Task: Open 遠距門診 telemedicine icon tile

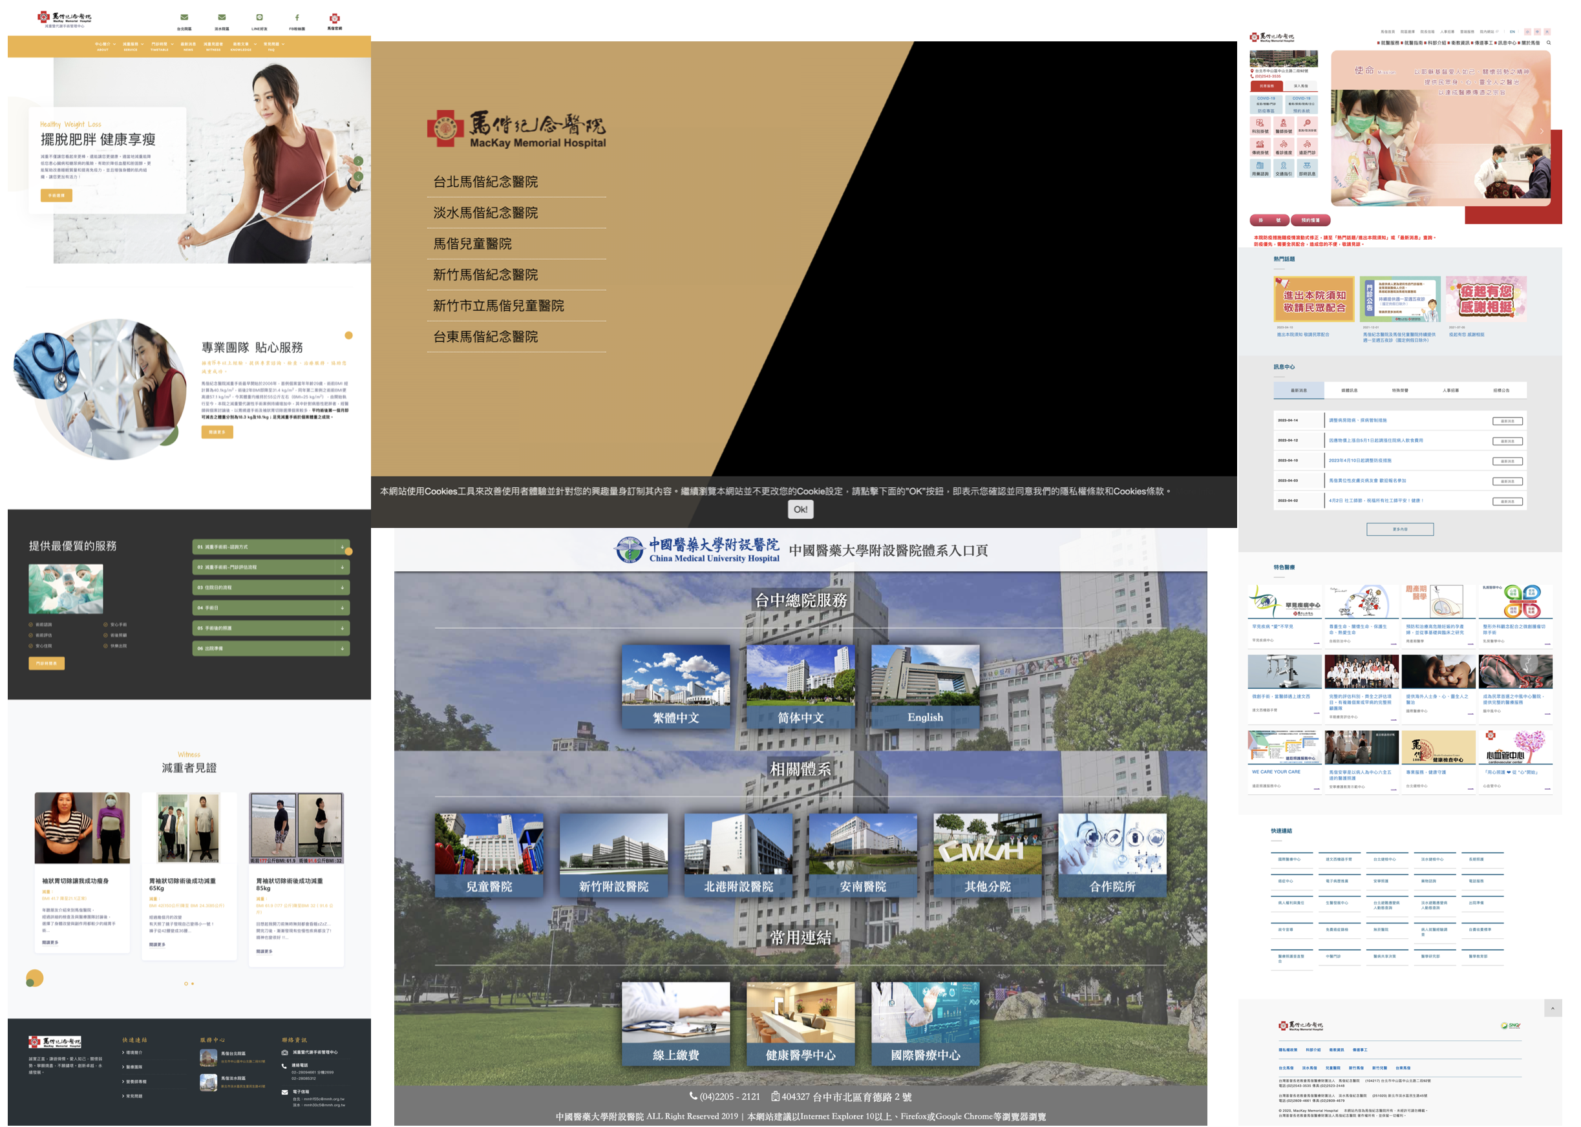Action: [x=1307, y=147]
